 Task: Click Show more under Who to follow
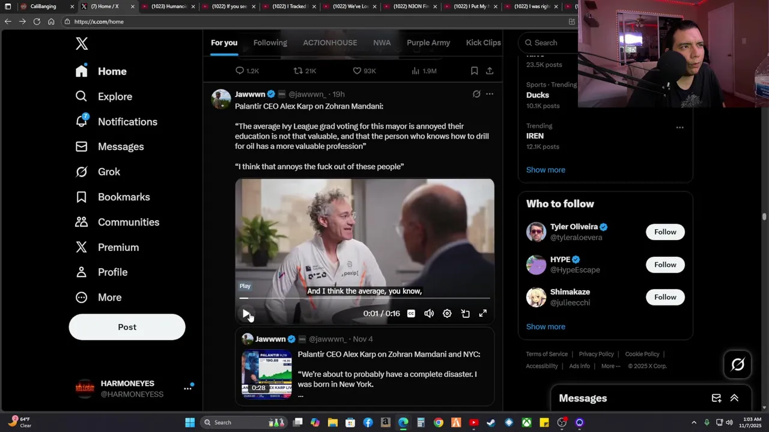(546, 327)
